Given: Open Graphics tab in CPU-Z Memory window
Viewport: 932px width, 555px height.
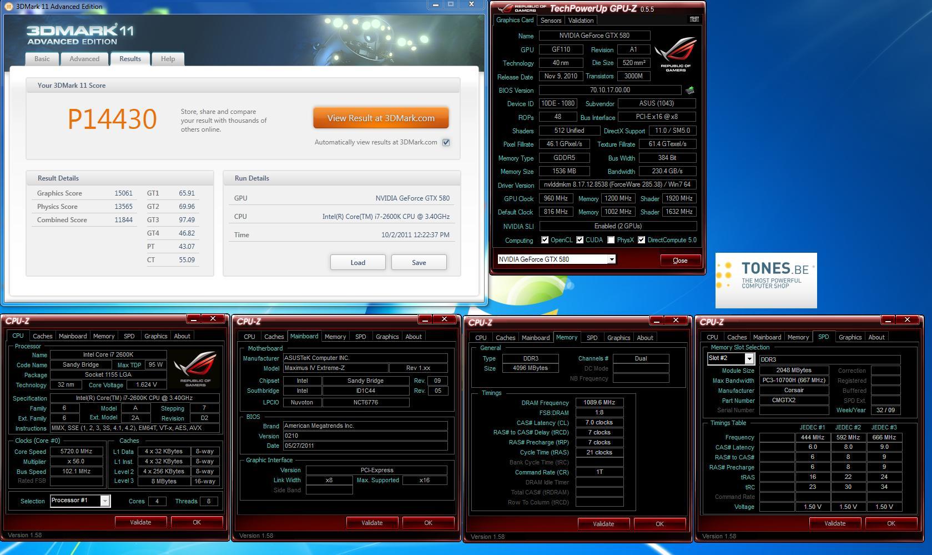Looking at the screenshot, I should click(x=618, y=338).
